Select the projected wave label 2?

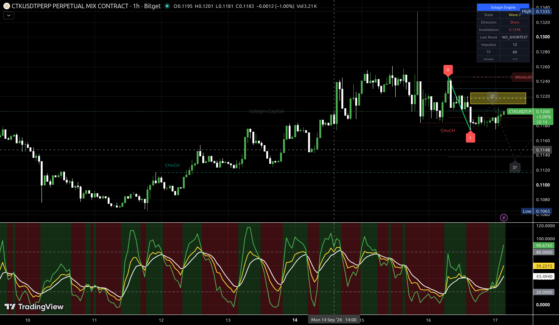pos(492,97)
